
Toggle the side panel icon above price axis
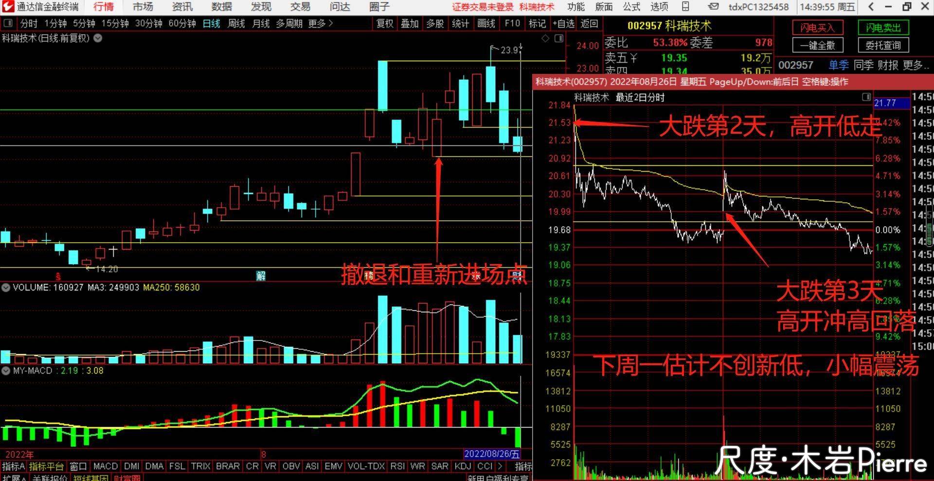click(x=559, y=38)
